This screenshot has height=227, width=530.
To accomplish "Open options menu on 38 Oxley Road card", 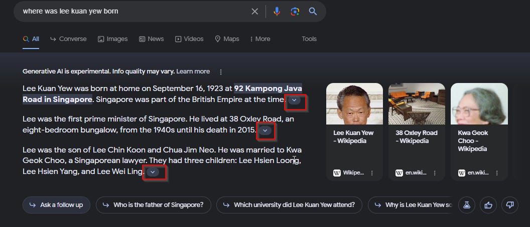I will 435,173.
